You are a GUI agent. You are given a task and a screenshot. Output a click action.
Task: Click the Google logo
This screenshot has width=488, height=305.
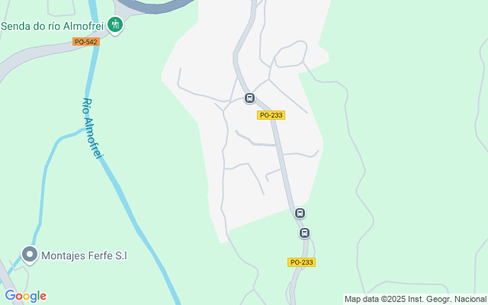[25, 296]
